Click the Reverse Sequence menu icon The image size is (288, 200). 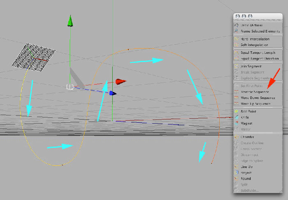click(x=237, y=92)
